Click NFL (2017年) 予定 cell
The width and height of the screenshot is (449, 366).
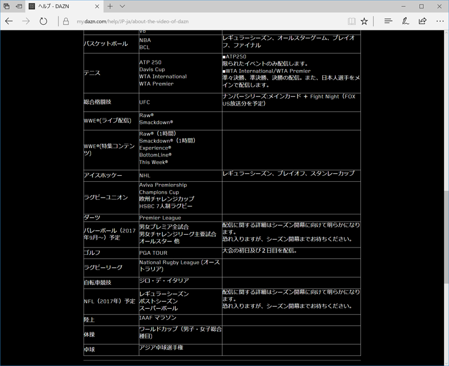tap(111, 301)
